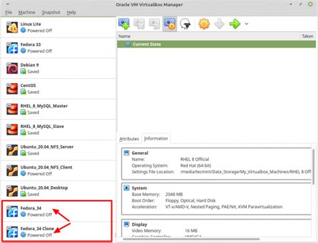Open the window menu in the title bar
This screenshot has width=318, height=243.
[7, 4]
